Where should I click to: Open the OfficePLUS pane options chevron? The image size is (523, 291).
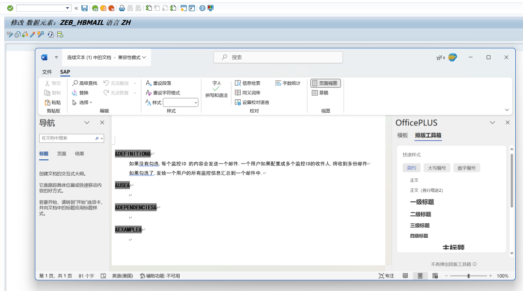492,123
